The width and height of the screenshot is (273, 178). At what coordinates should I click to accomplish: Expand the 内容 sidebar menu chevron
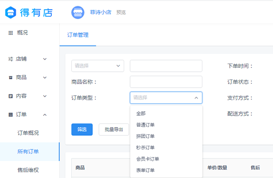45,96
